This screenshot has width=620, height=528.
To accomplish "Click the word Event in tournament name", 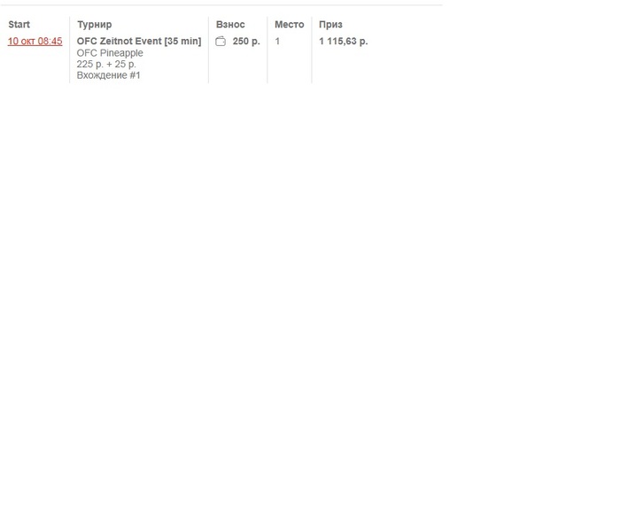I will pyautogui.click(x=148, y=41).
